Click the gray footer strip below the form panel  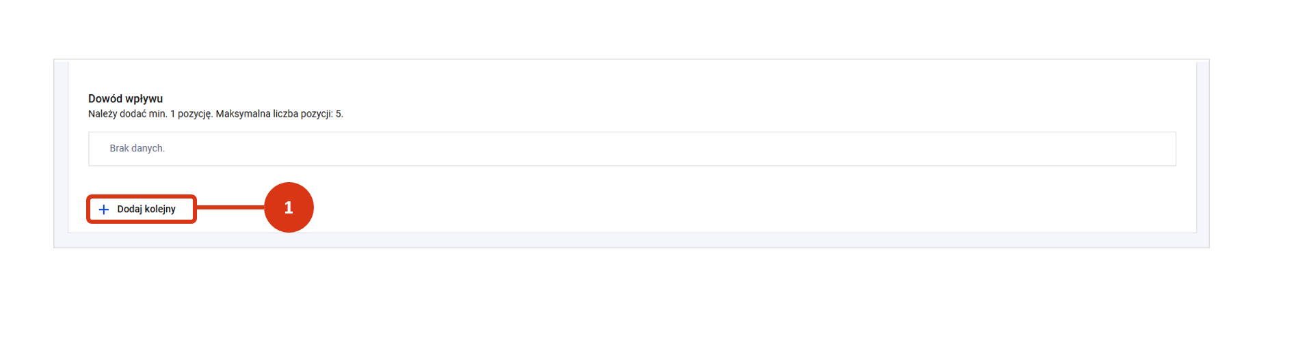click(632, 240)
